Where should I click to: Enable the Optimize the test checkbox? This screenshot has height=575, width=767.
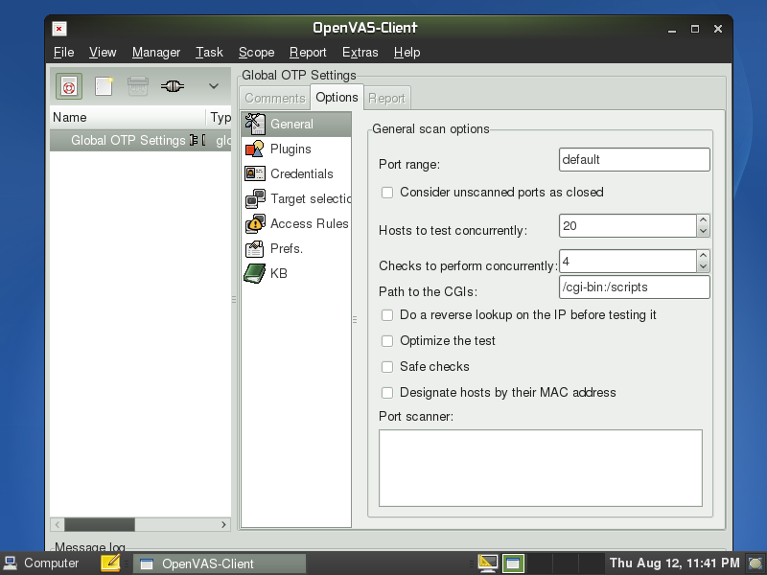(388, 341)
